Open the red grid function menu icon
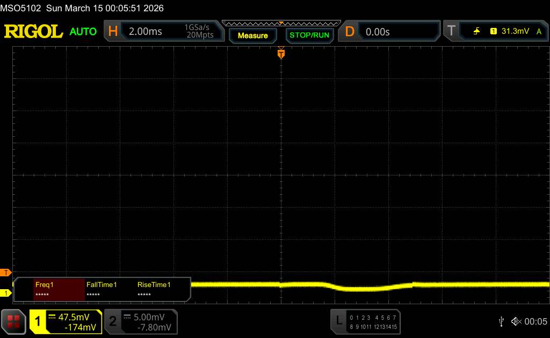 pos(15,321)
